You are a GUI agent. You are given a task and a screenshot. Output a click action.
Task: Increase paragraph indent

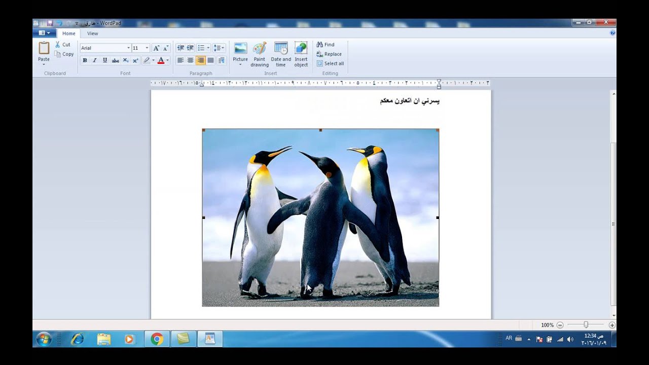click(190, 48)
